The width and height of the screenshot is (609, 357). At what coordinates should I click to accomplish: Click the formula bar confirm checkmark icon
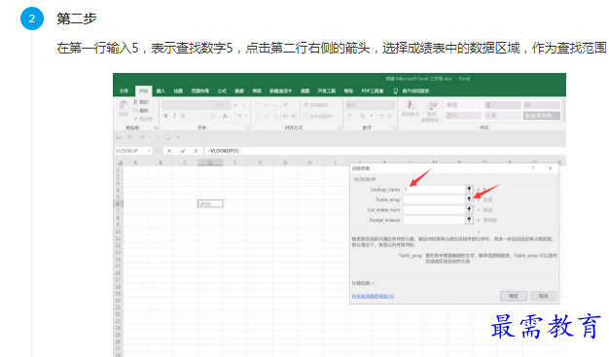183,151
